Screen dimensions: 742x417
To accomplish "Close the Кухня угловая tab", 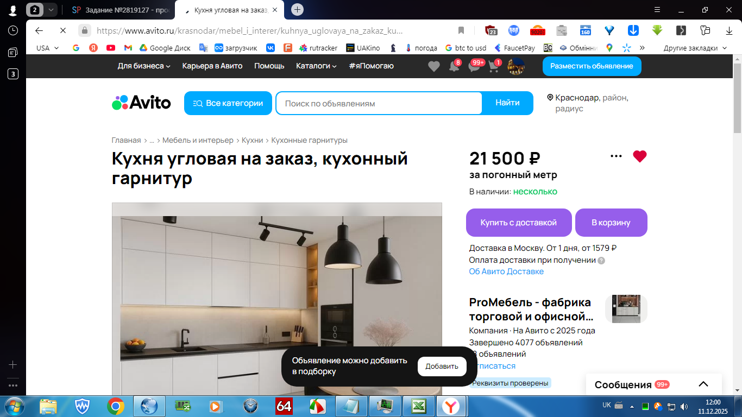I will 274,10.
